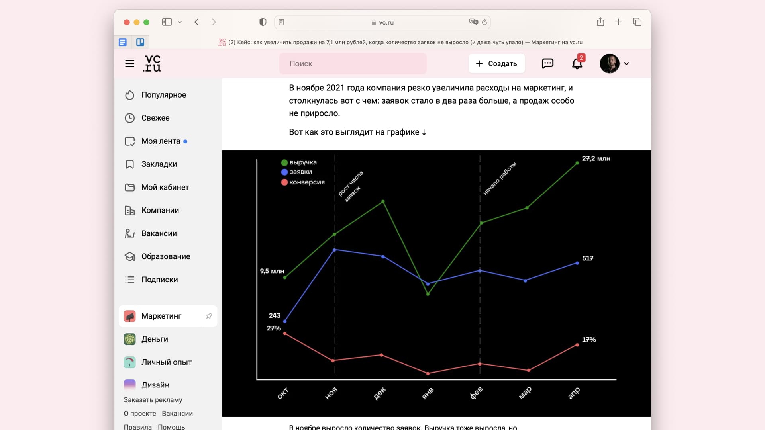This screenshot has width=765, height=430.
Task: Open the hamburger menu icon
Action: (x=129, y=64)
